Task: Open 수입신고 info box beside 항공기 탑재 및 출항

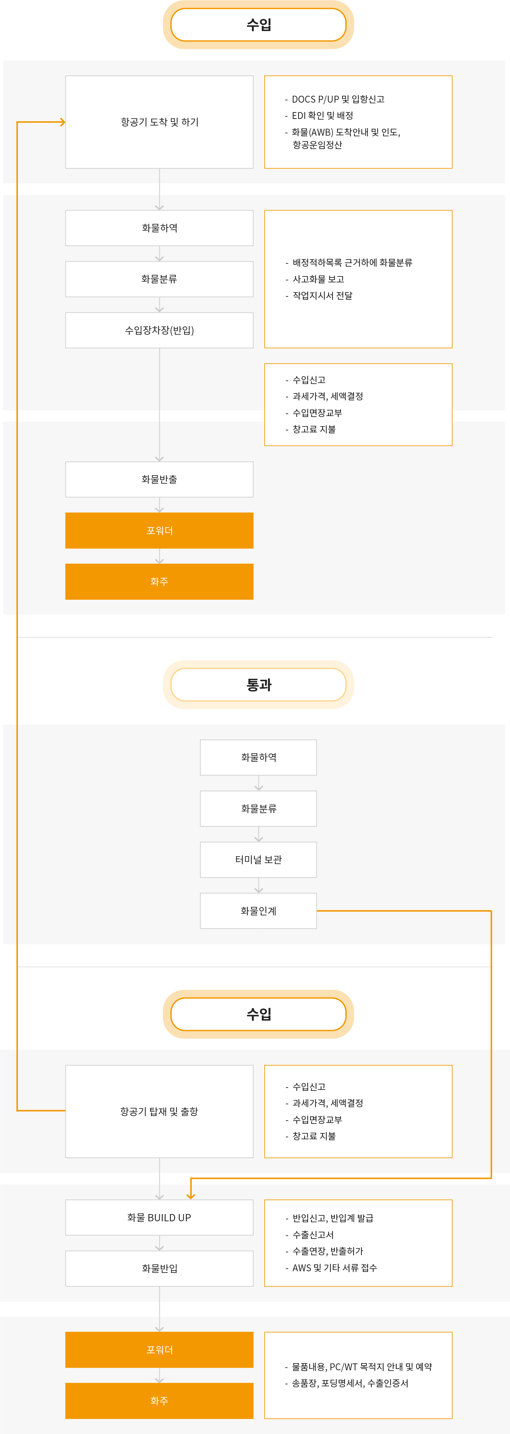Action: (358, 1111)
